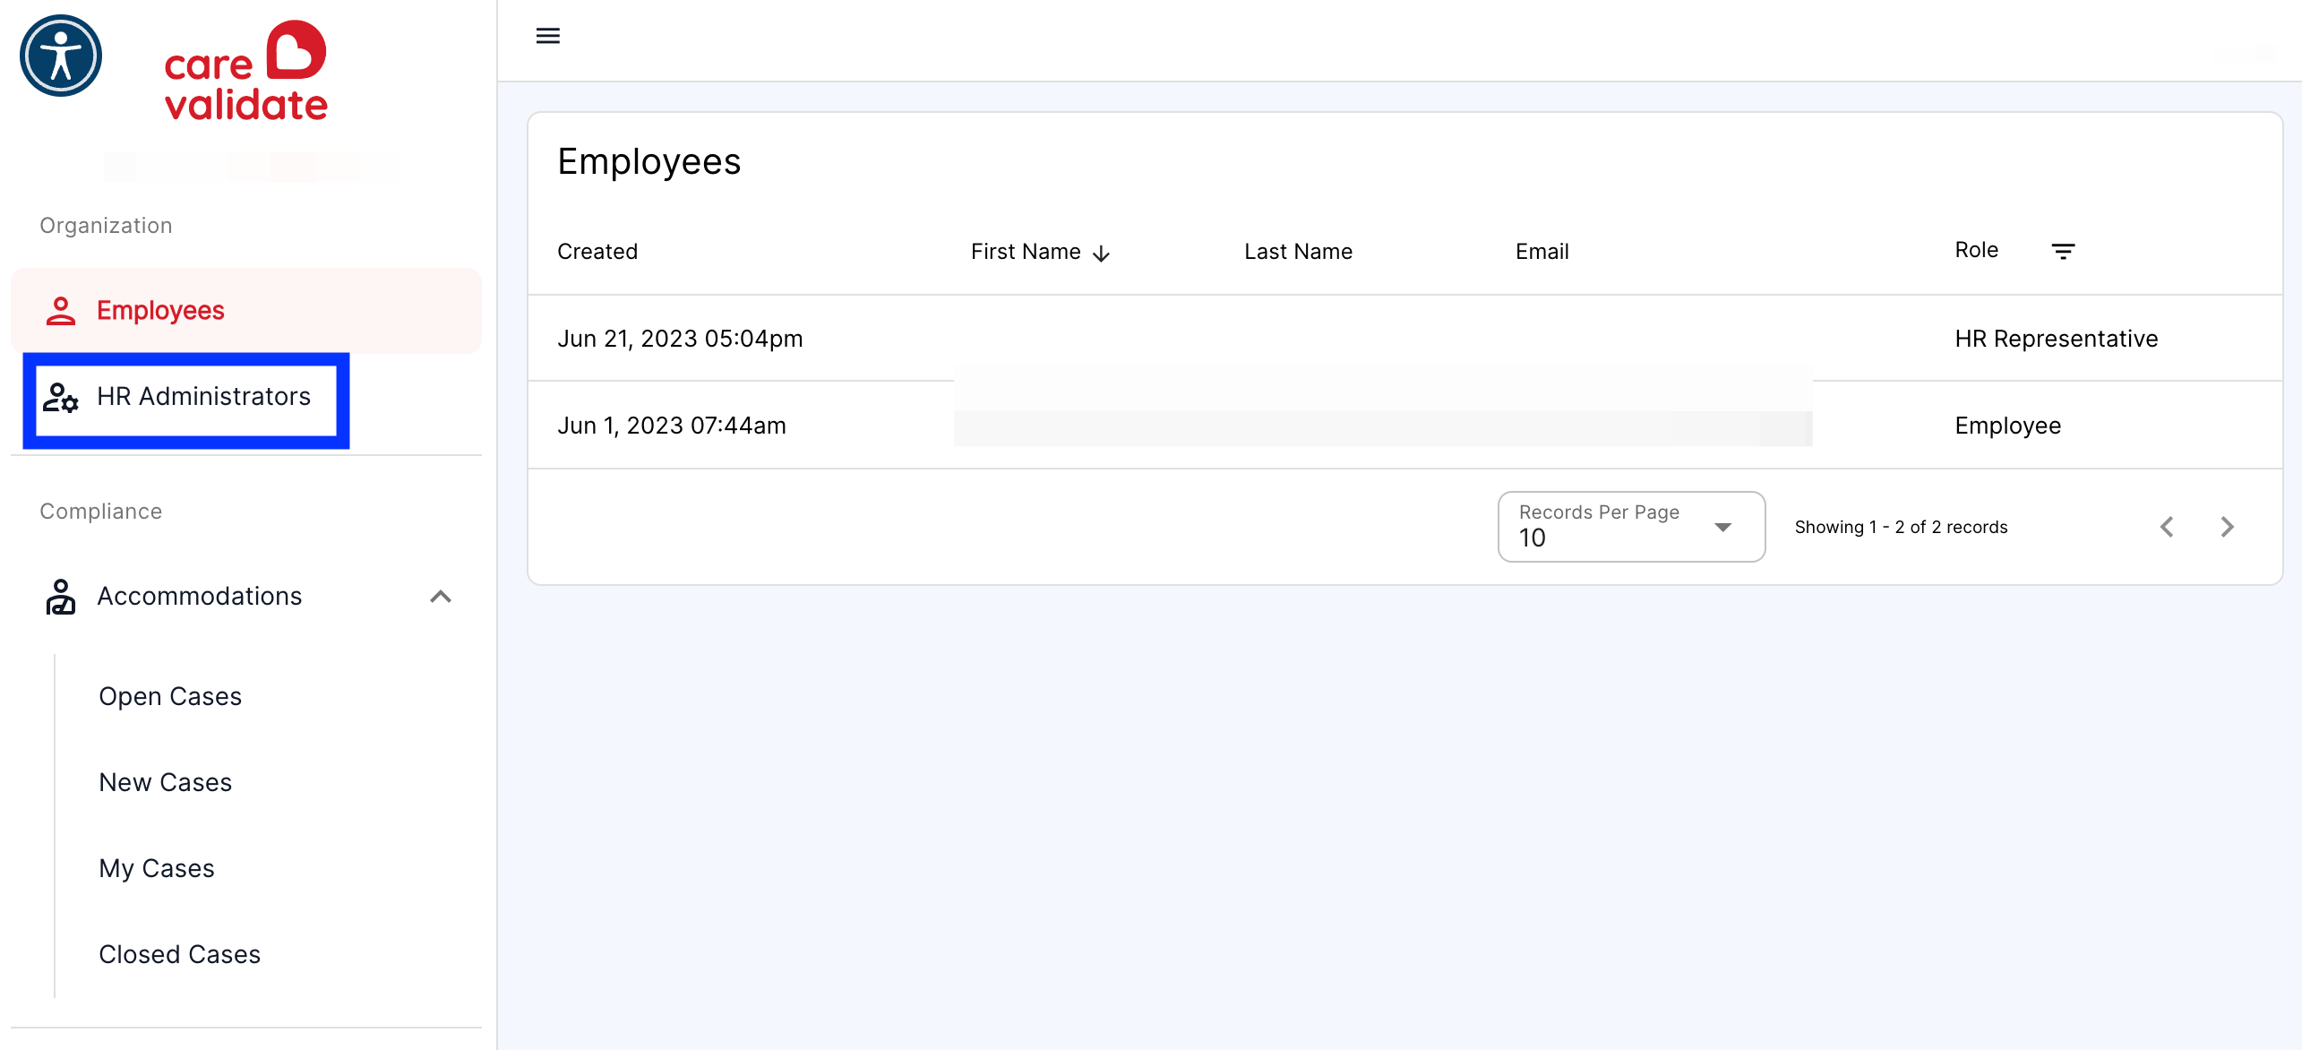This screenshot has height=1050, width=2302.
Task: Click the HR Administrators gear-person icon
Action: 61,397
